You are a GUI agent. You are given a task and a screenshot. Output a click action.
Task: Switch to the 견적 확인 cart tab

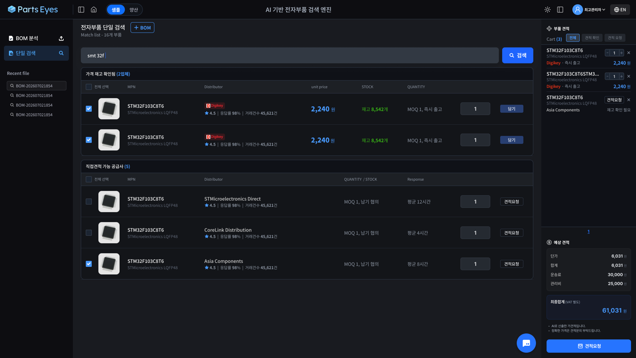(x=592, y=38)
